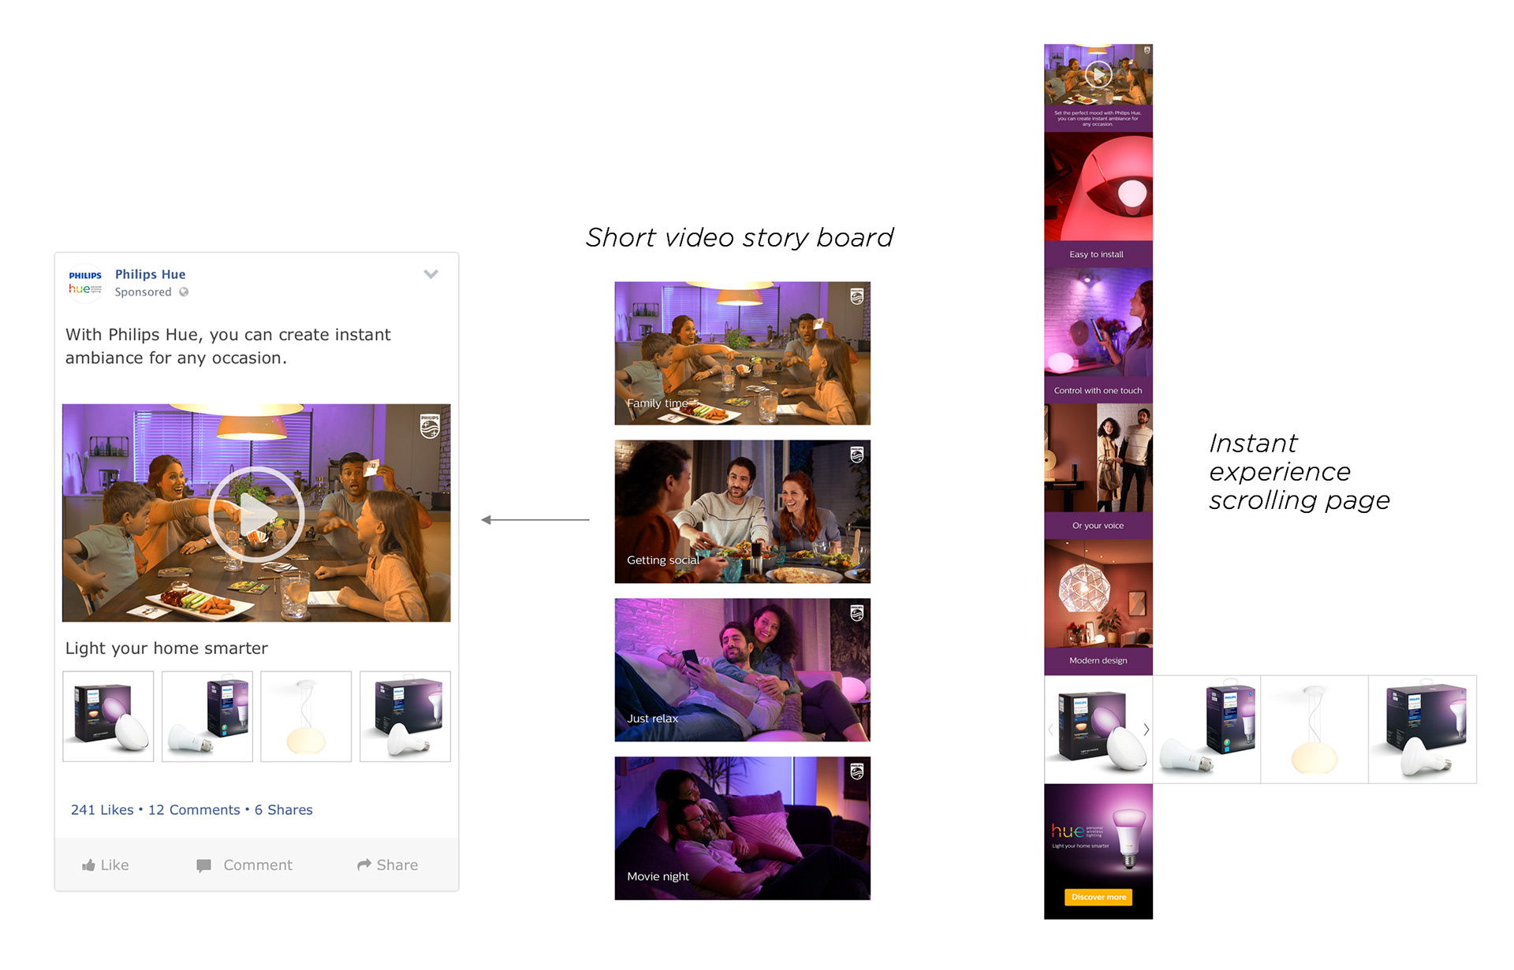
Task: Click the couple voice control image
Action: point(1098,458)
